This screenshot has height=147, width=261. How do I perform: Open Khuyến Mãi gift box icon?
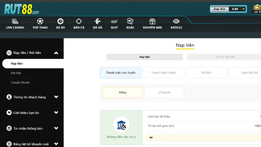[x=152, y=21]
